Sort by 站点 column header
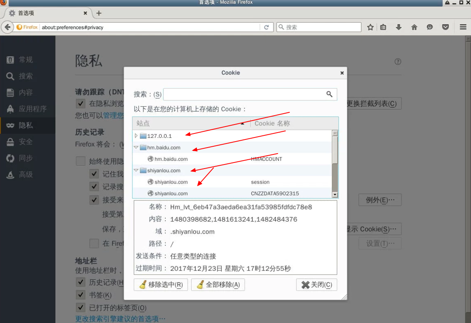The width and height of the screenshot is (471, 323). pyautogui.click(x=191, y=123)
